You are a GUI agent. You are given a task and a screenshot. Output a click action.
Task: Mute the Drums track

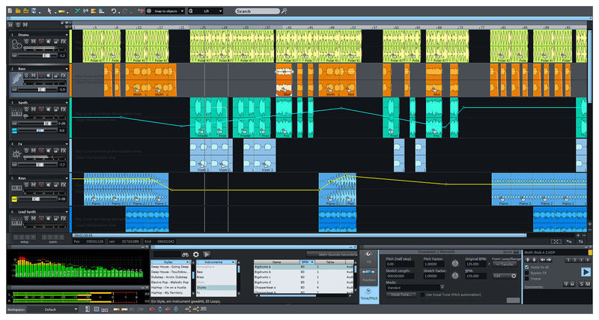33,41
